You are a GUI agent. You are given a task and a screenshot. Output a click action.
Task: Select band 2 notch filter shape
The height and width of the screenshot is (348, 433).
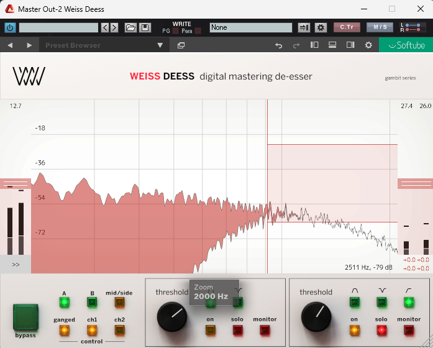coord(381,302)
